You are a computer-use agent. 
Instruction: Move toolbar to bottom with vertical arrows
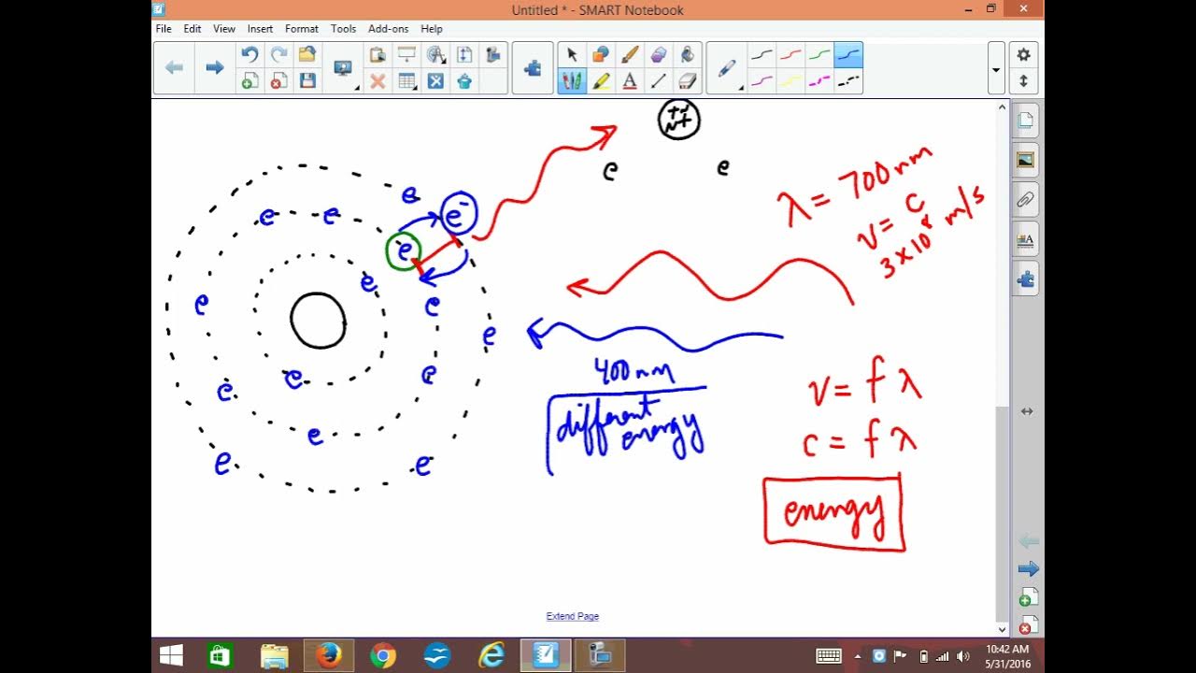(x=1024, y=81)
